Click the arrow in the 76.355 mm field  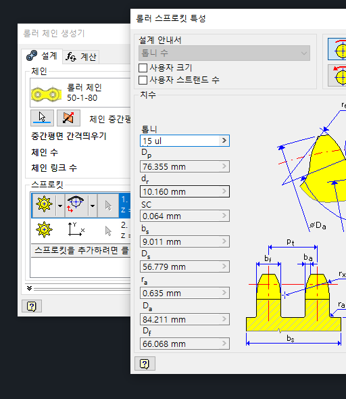(x=224, y=166)
